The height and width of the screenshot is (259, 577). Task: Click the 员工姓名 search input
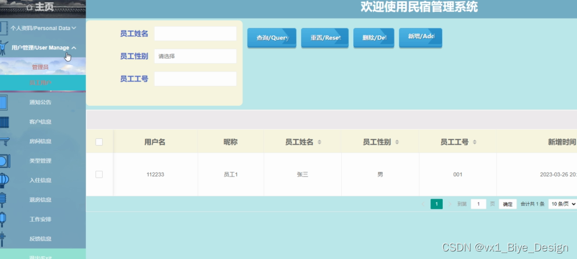pyautogui.click(x=195, y=34)
